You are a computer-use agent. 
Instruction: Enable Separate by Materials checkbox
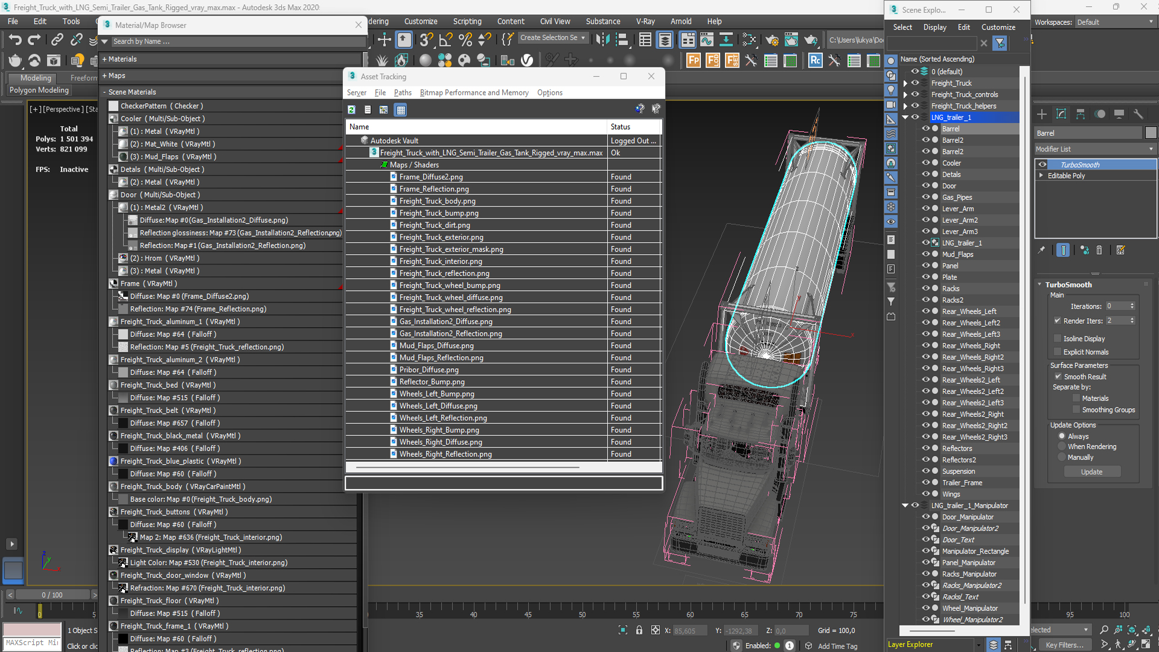click(1076, 398)
